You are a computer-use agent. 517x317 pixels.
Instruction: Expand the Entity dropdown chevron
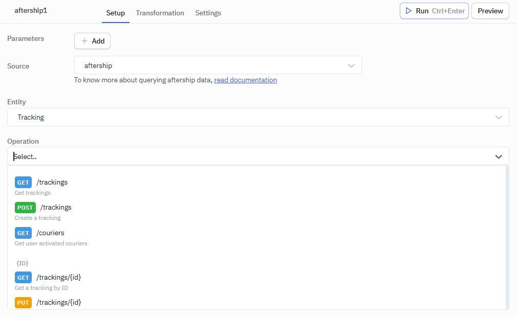[x=499, y=117]
